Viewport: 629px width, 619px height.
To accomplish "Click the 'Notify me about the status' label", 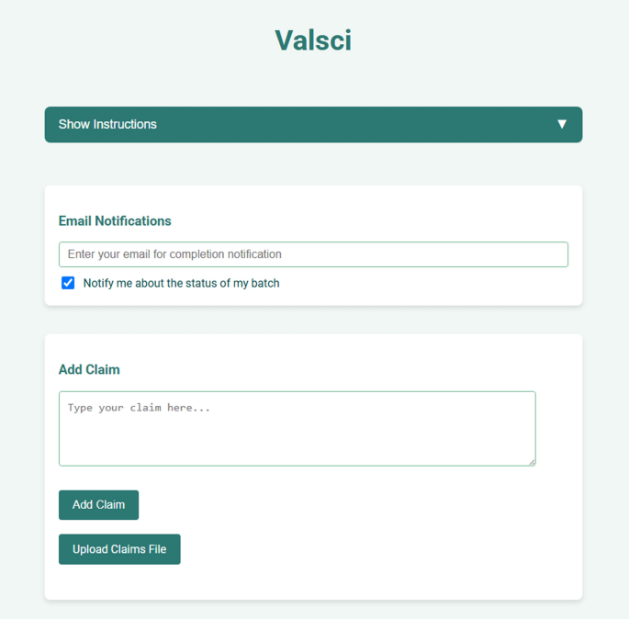I will coord(181,283).
